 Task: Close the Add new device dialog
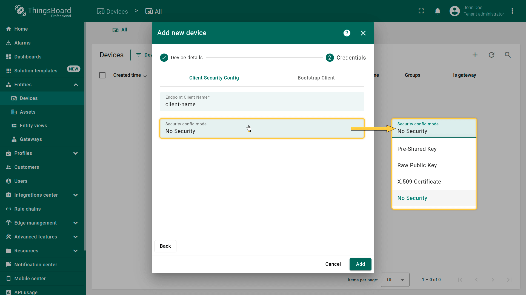pos(363,33)
